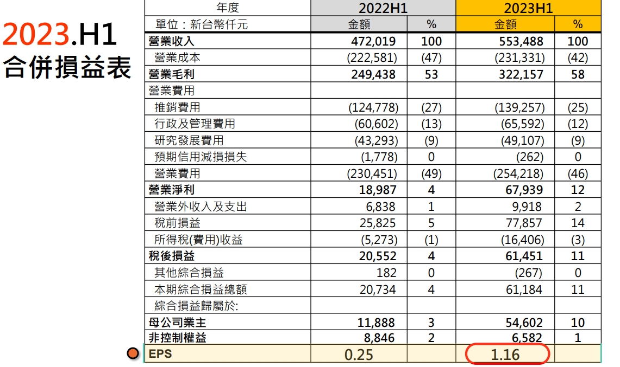Select the 67,939 operating profit cell

[524, 190]
